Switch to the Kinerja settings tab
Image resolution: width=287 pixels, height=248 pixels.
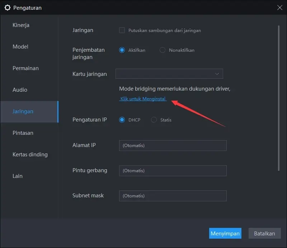[20, 25]
